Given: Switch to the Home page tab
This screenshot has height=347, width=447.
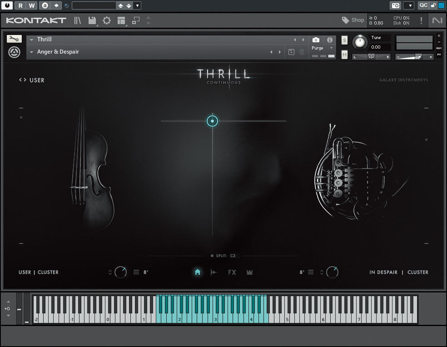Looking at the screenshot, I should [x=198, y=273].
